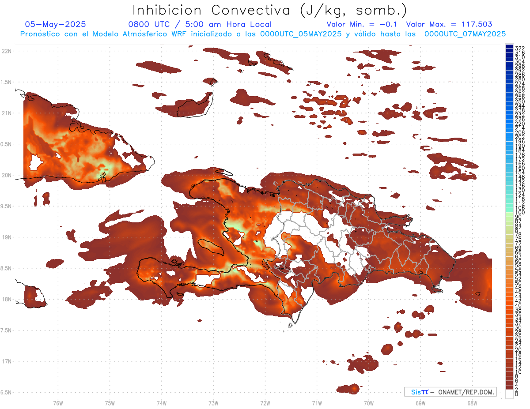Click the '19N' latitude label
Screen dimensions: 530x409
[6, 237]
